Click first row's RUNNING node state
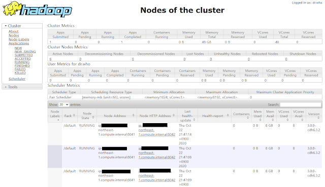 pyautogui.click(x=87, y=125)
